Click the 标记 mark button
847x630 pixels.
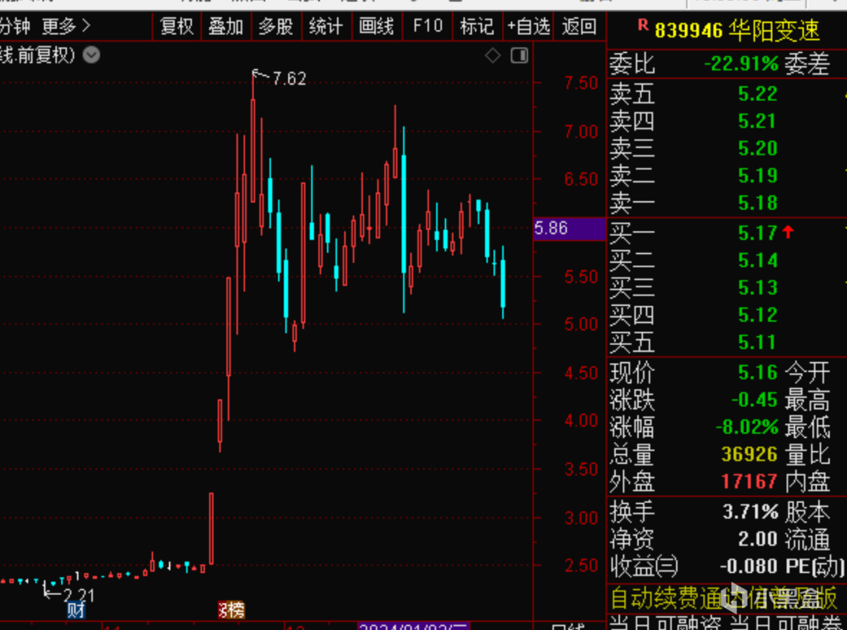tap(476, 26)
